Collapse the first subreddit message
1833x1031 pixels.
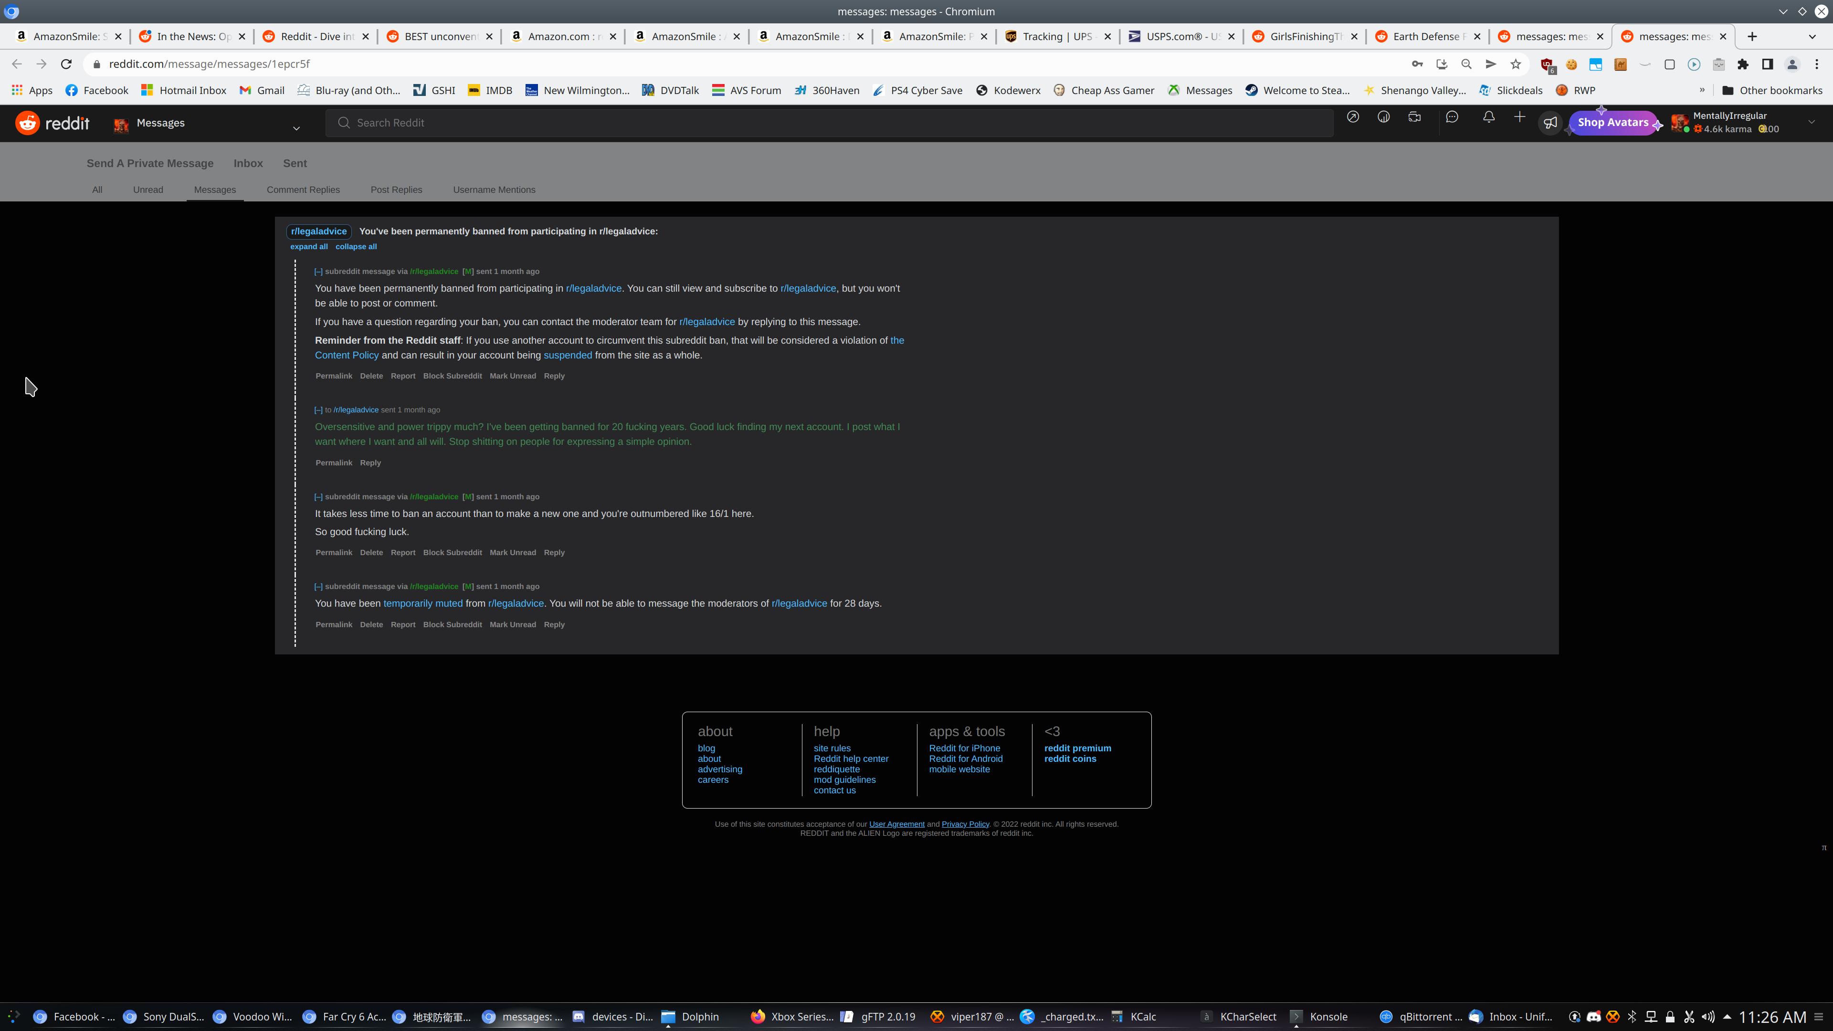tap(318, 272)
